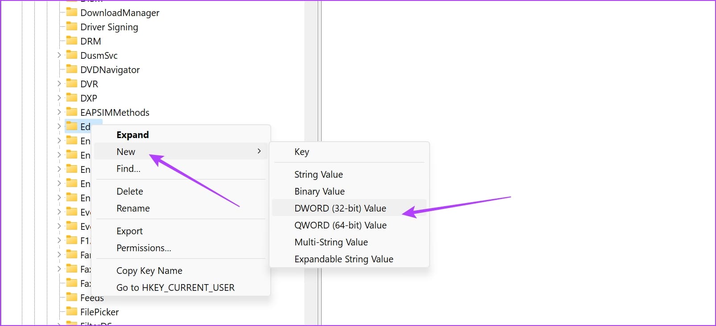Screen dimensions: 716x326
Task: Click the DusmSvc folder icon
Action: point(71,55)
